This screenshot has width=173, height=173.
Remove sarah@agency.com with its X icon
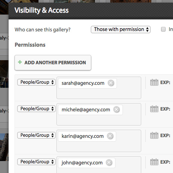[x=111, y=83]
